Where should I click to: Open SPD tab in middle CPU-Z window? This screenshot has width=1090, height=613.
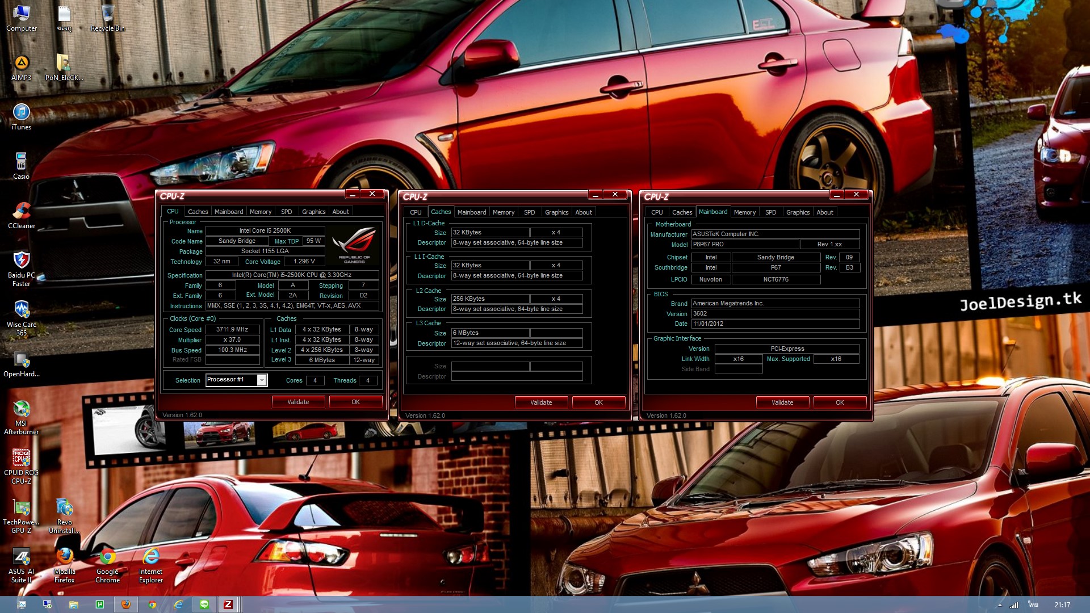coord(529,212)
